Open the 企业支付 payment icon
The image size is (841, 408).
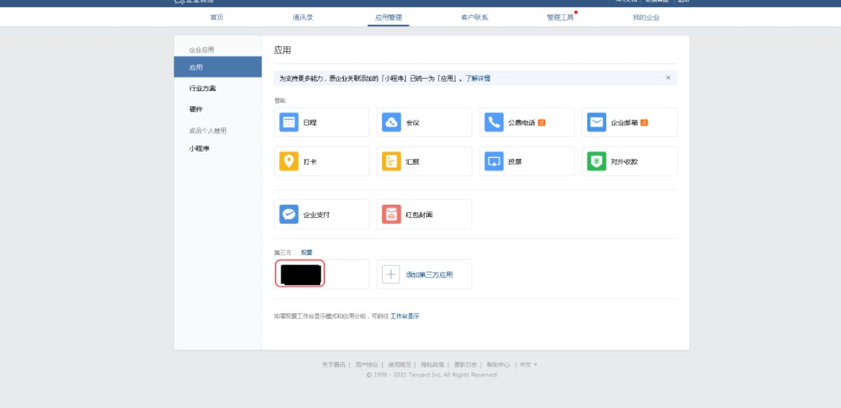289,215
